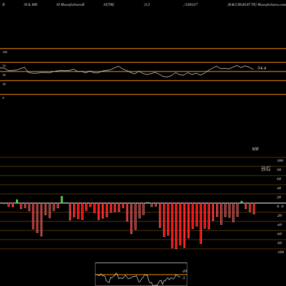Screen dimensions: 286x286
Task: Select the last red MR bar on the right
Action: point(254,209)
